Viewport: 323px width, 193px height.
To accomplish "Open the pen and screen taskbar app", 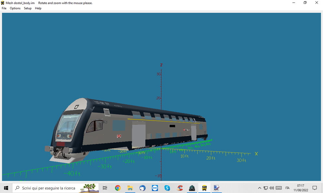I will [216, 188].
